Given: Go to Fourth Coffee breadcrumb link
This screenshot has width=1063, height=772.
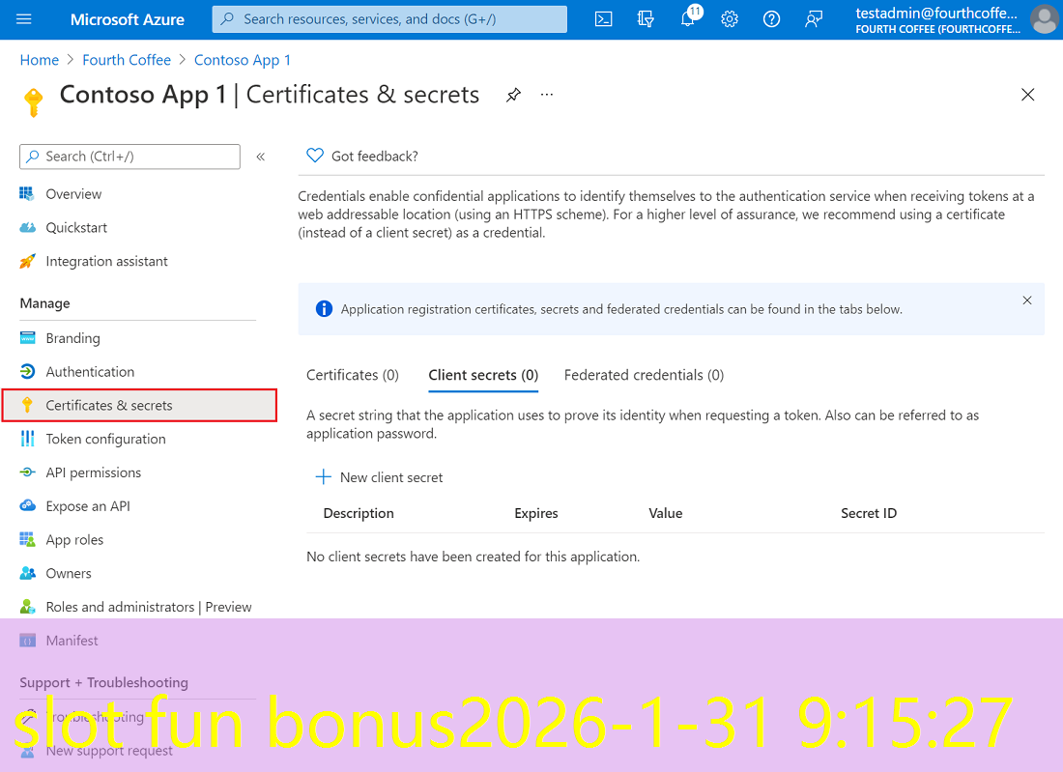Looking at the screenshot, I should tap(127, 60).
